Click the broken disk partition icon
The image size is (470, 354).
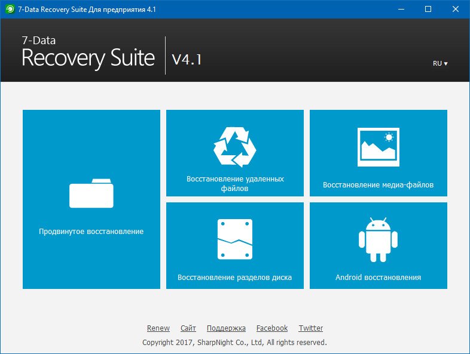234,239
